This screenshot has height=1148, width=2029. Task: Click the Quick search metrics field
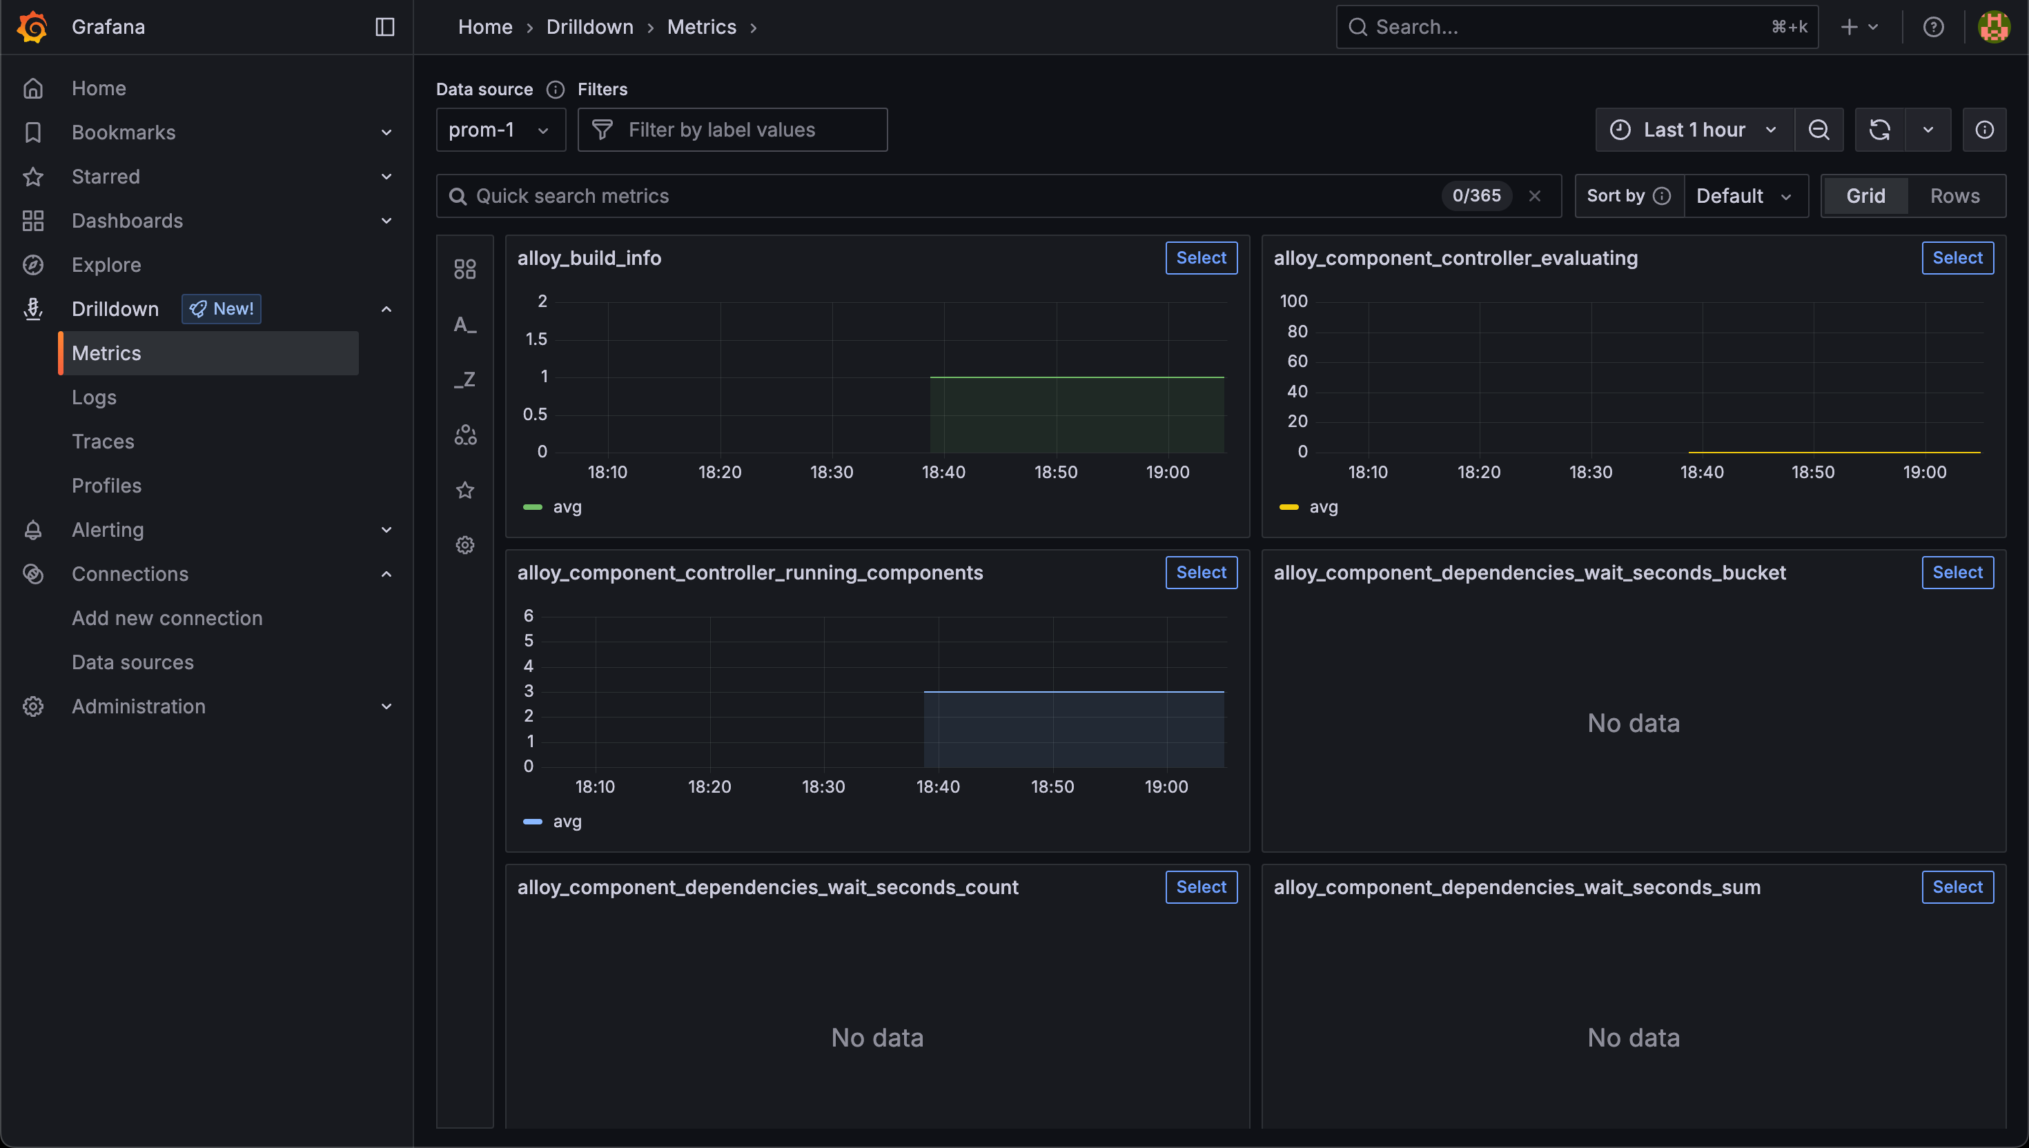click(999, 195)
